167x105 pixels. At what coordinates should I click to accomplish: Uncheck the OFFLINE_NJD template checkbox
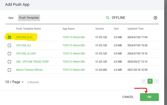pyautogui.click(x=9, y=37)
